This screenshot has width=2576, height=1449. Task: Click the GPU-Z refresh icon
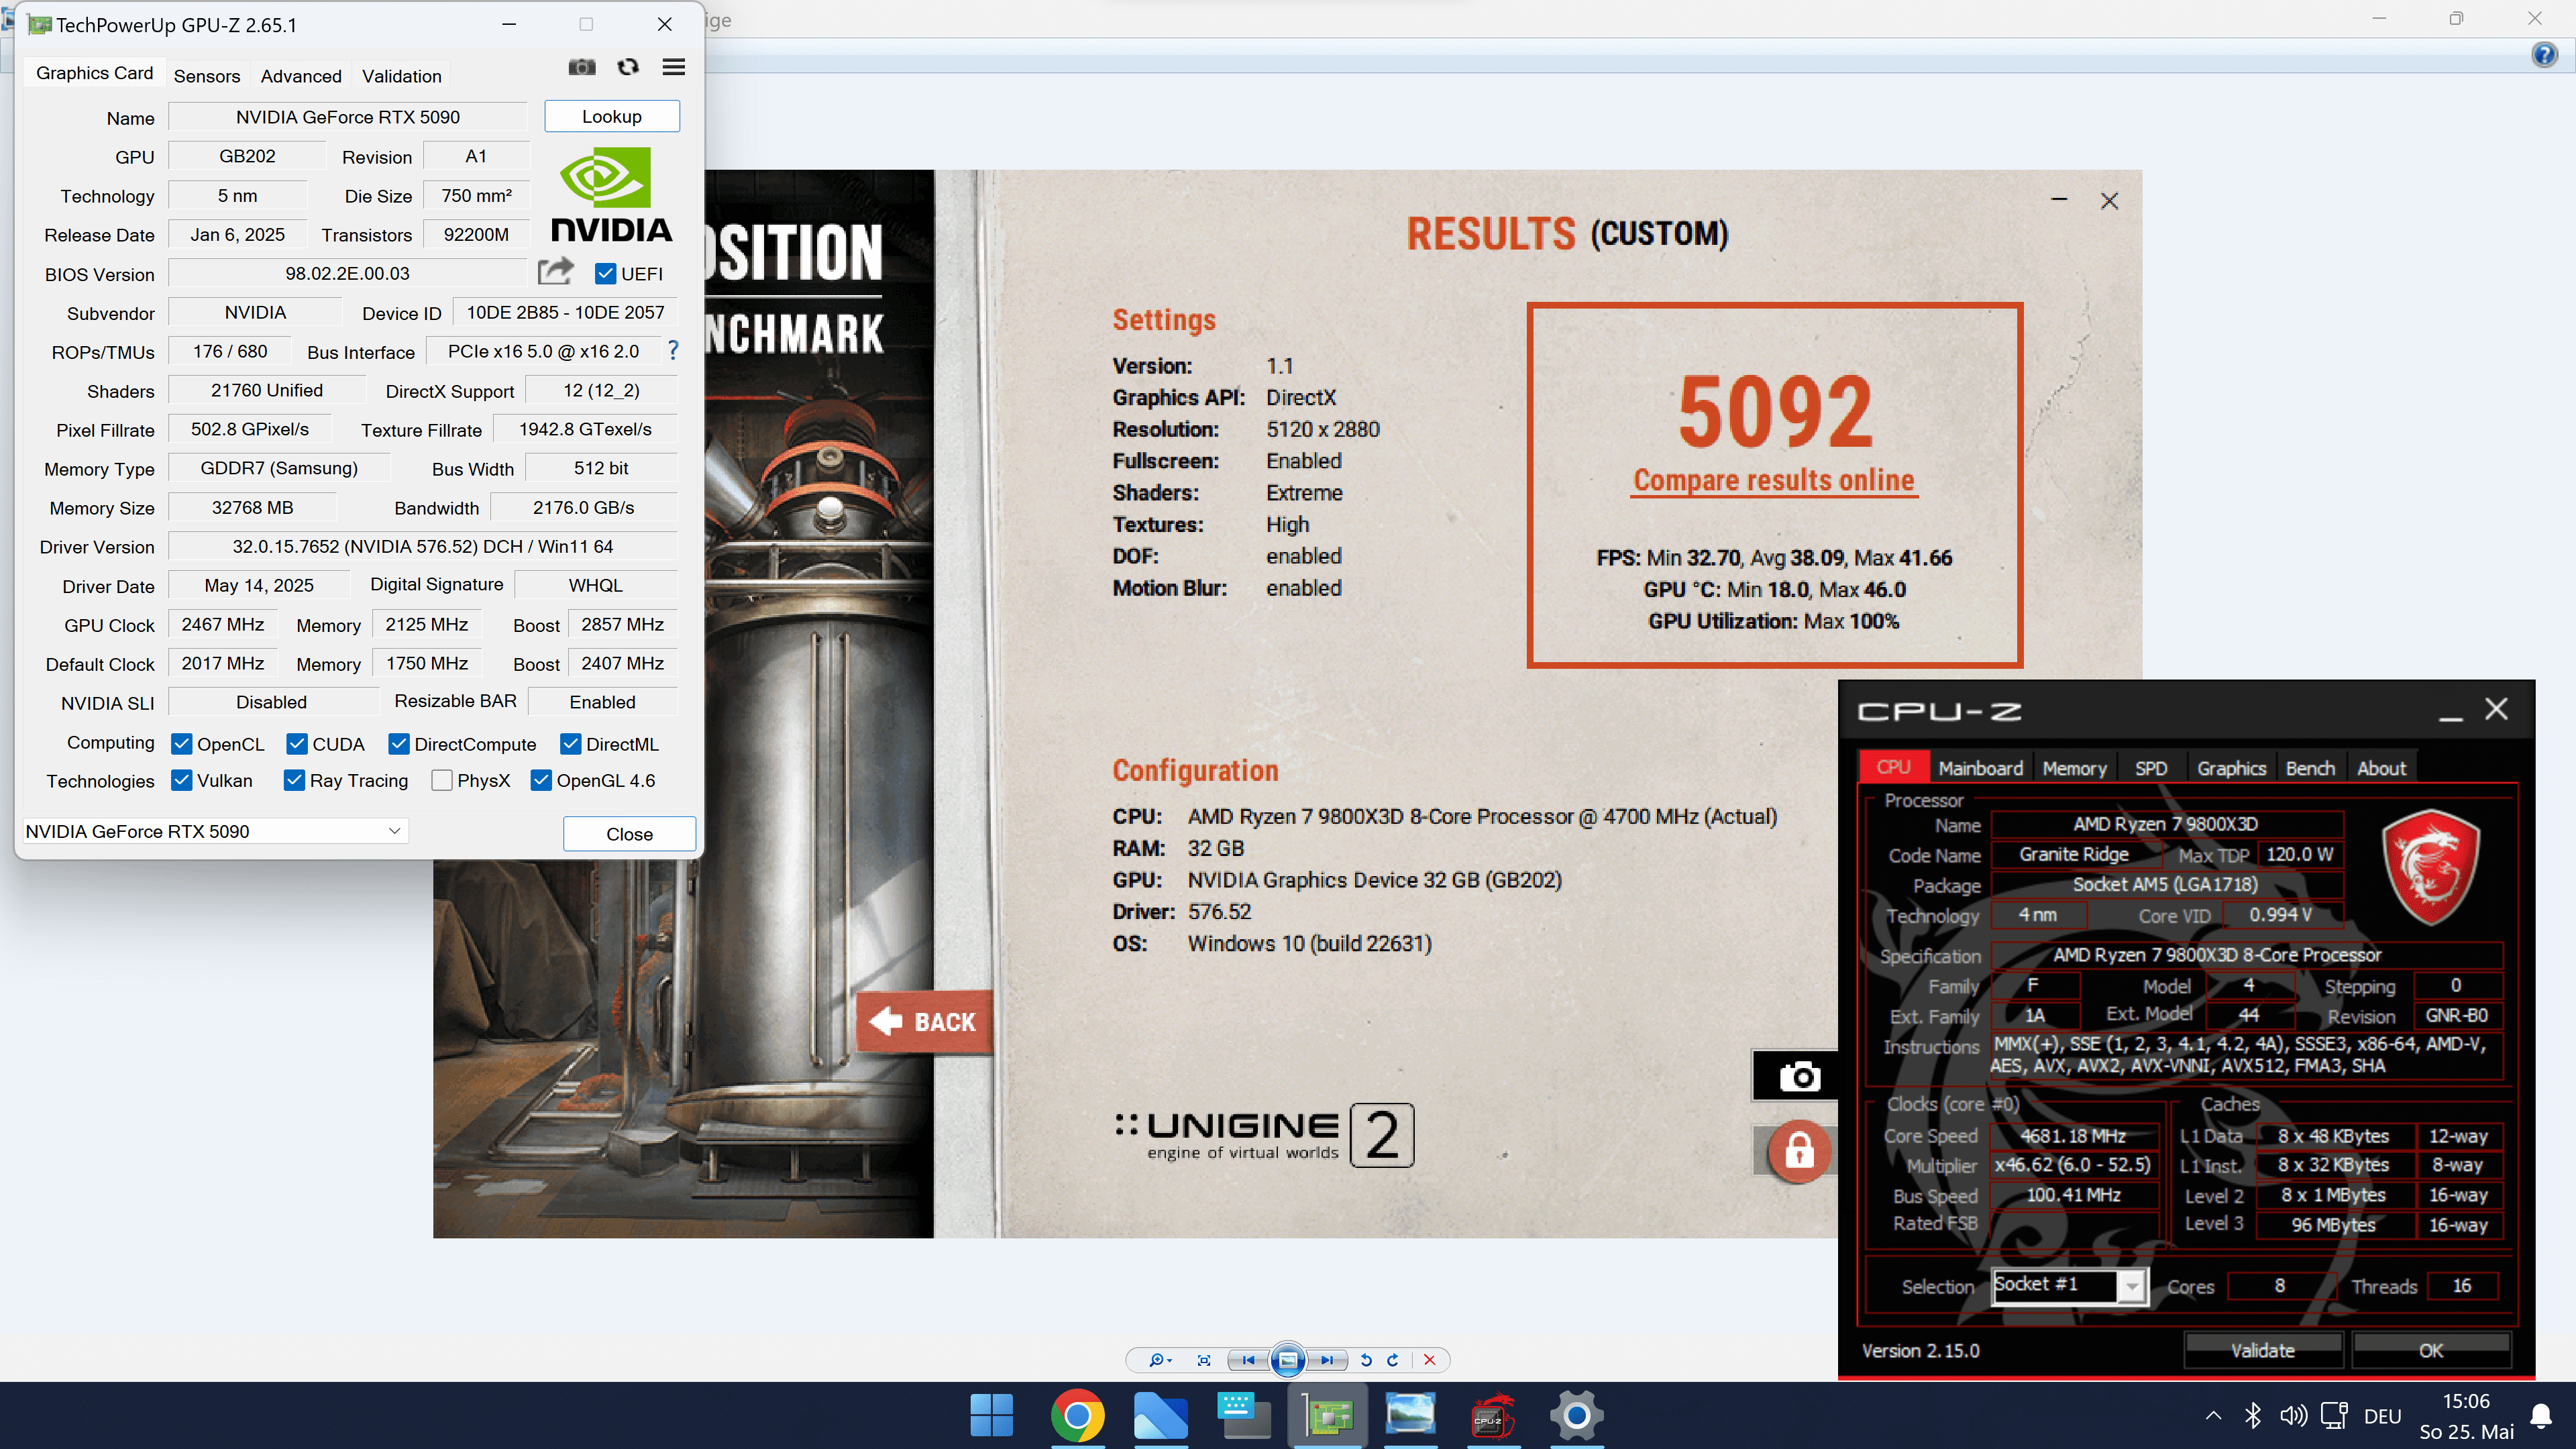tap(628, 67)
